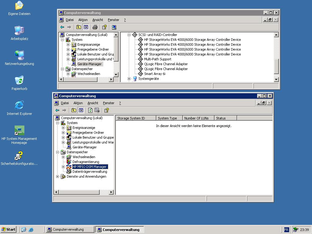Click the Storage System ID column header
The height and width of the screenshot is (234, 312).
(x=136, y=118)
